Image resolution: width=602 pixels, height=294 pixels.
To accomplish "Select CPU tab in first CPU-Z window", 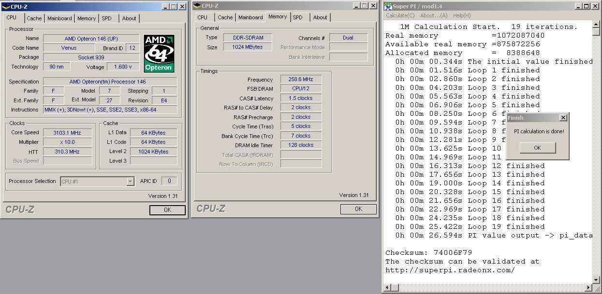I will pyautogui.click(x=12, y=17).
